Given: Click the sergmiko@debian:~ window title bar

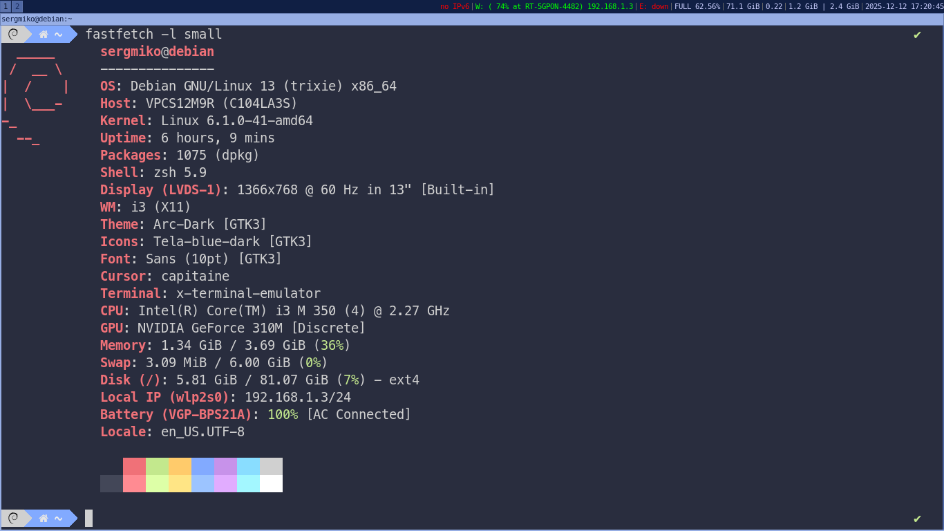Looking at the screenshot, I should tap(37, 19).
